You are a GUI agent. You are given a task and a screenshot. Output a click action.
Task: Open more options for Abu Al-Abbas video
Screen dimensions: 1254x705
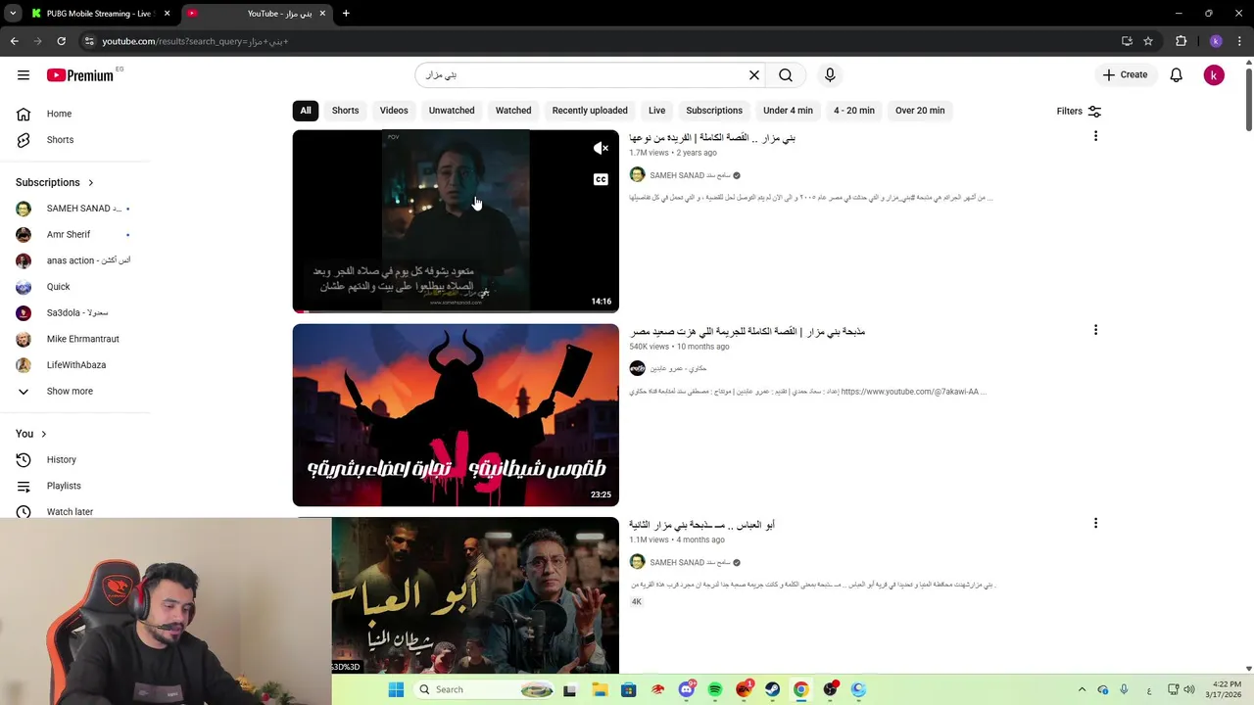coord(1095,523)
